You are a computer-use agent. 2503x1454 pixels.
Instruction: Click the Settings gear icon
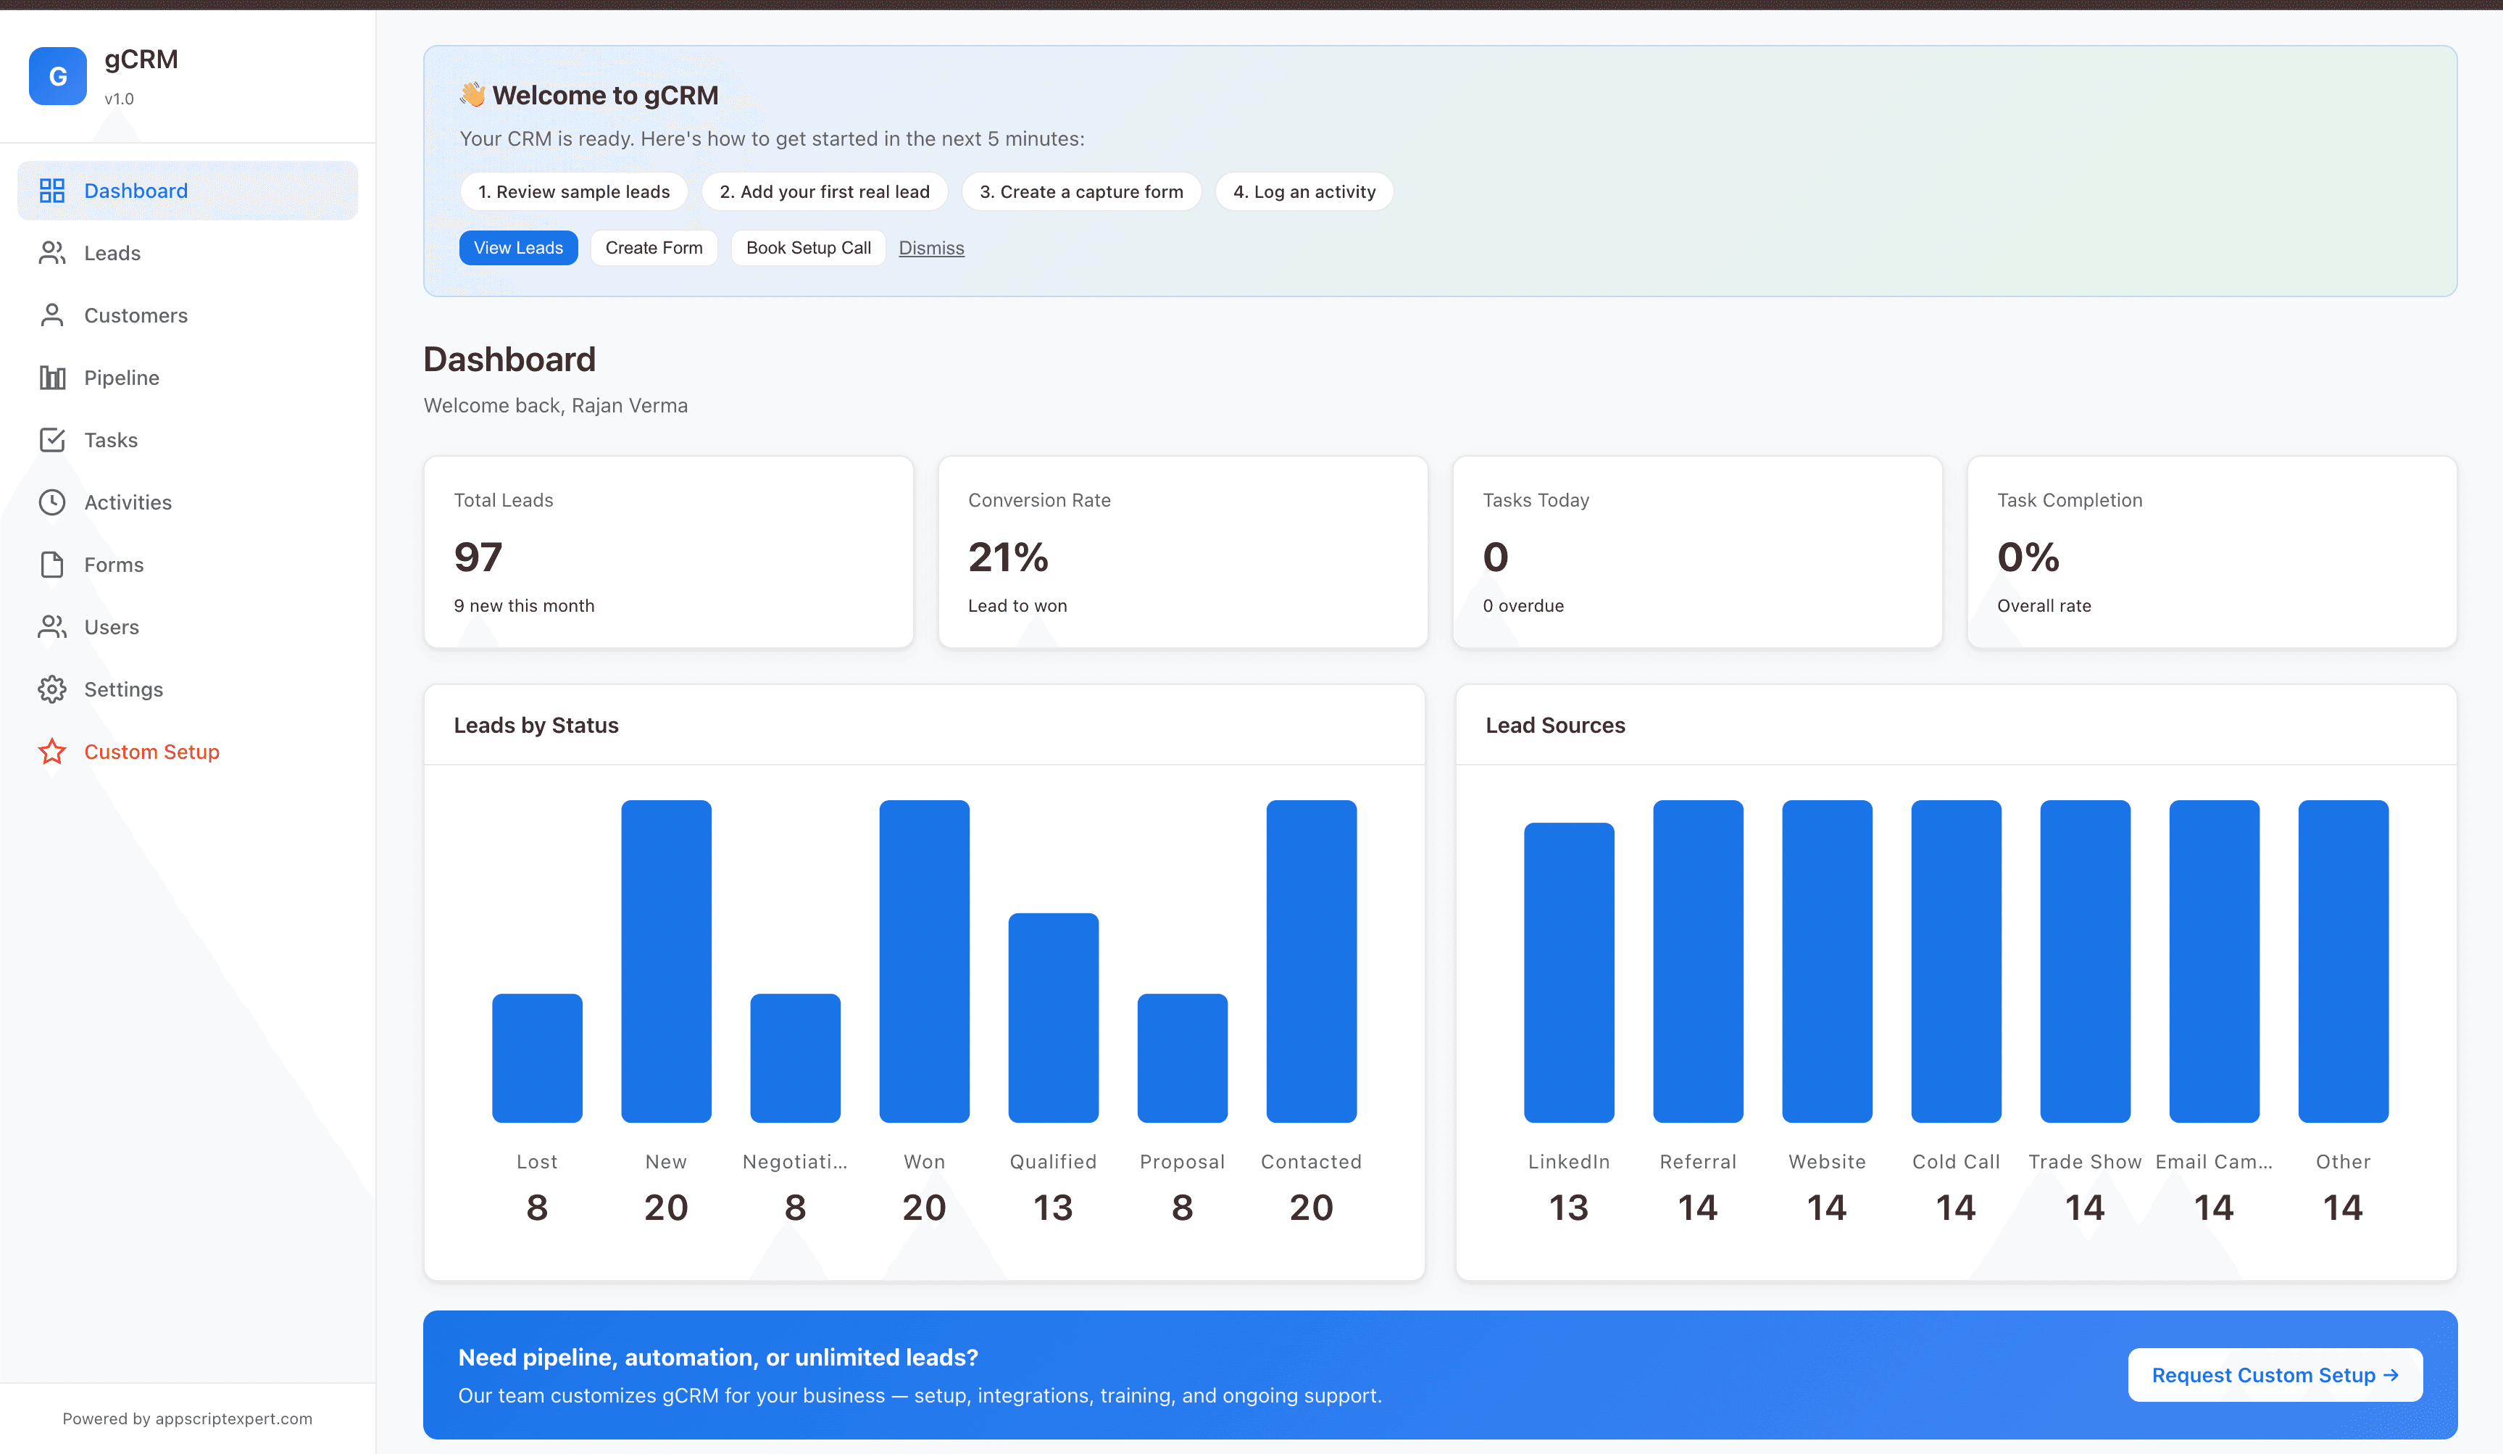coord(51,689)
